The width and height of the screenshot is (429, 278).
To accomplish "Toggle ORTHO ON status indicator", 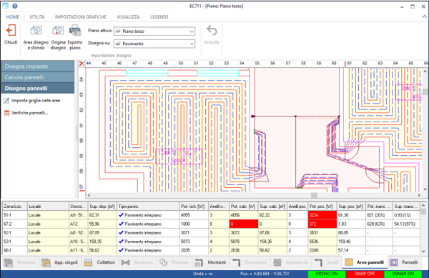I will [327, 274].
